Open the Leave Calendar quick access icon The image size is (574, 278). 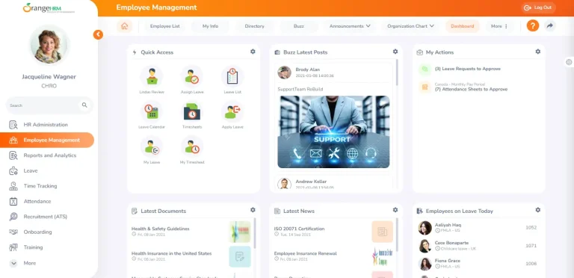(x=152, y=111)
